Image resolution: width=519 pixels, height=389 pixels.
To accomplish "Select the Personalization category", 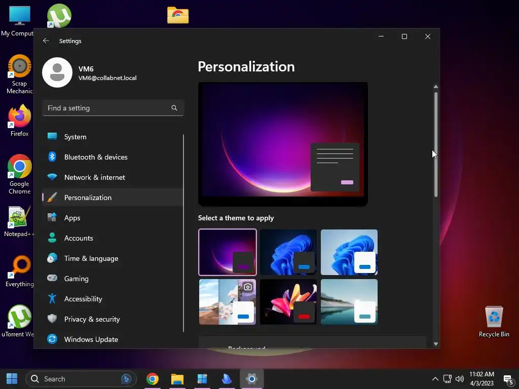I will coord(113,198).
